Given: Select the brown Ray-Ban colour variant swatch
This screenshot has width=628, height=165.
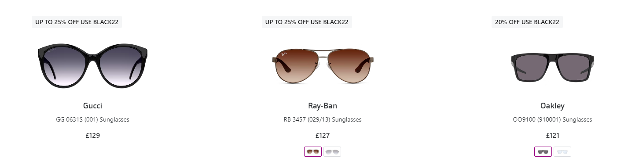Looking at the screenshot, I should 313,152.
